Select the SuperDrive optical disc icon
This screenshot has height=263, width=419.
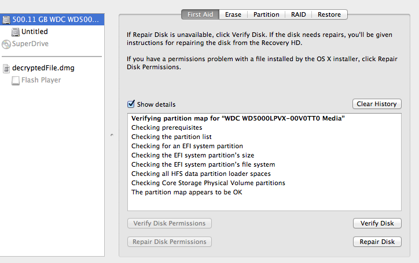[x=6, y=44]
